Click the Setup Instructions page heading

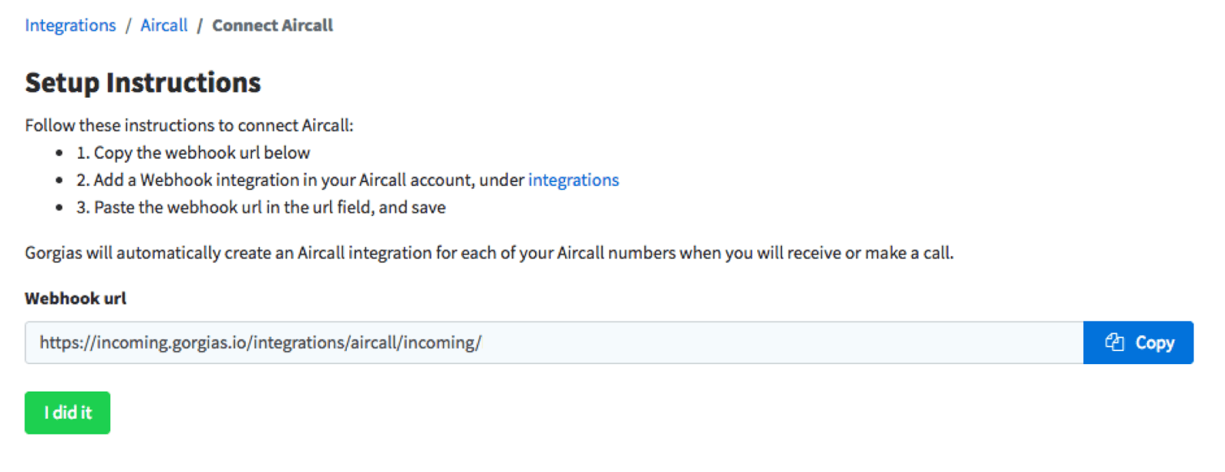click(143, 82)
